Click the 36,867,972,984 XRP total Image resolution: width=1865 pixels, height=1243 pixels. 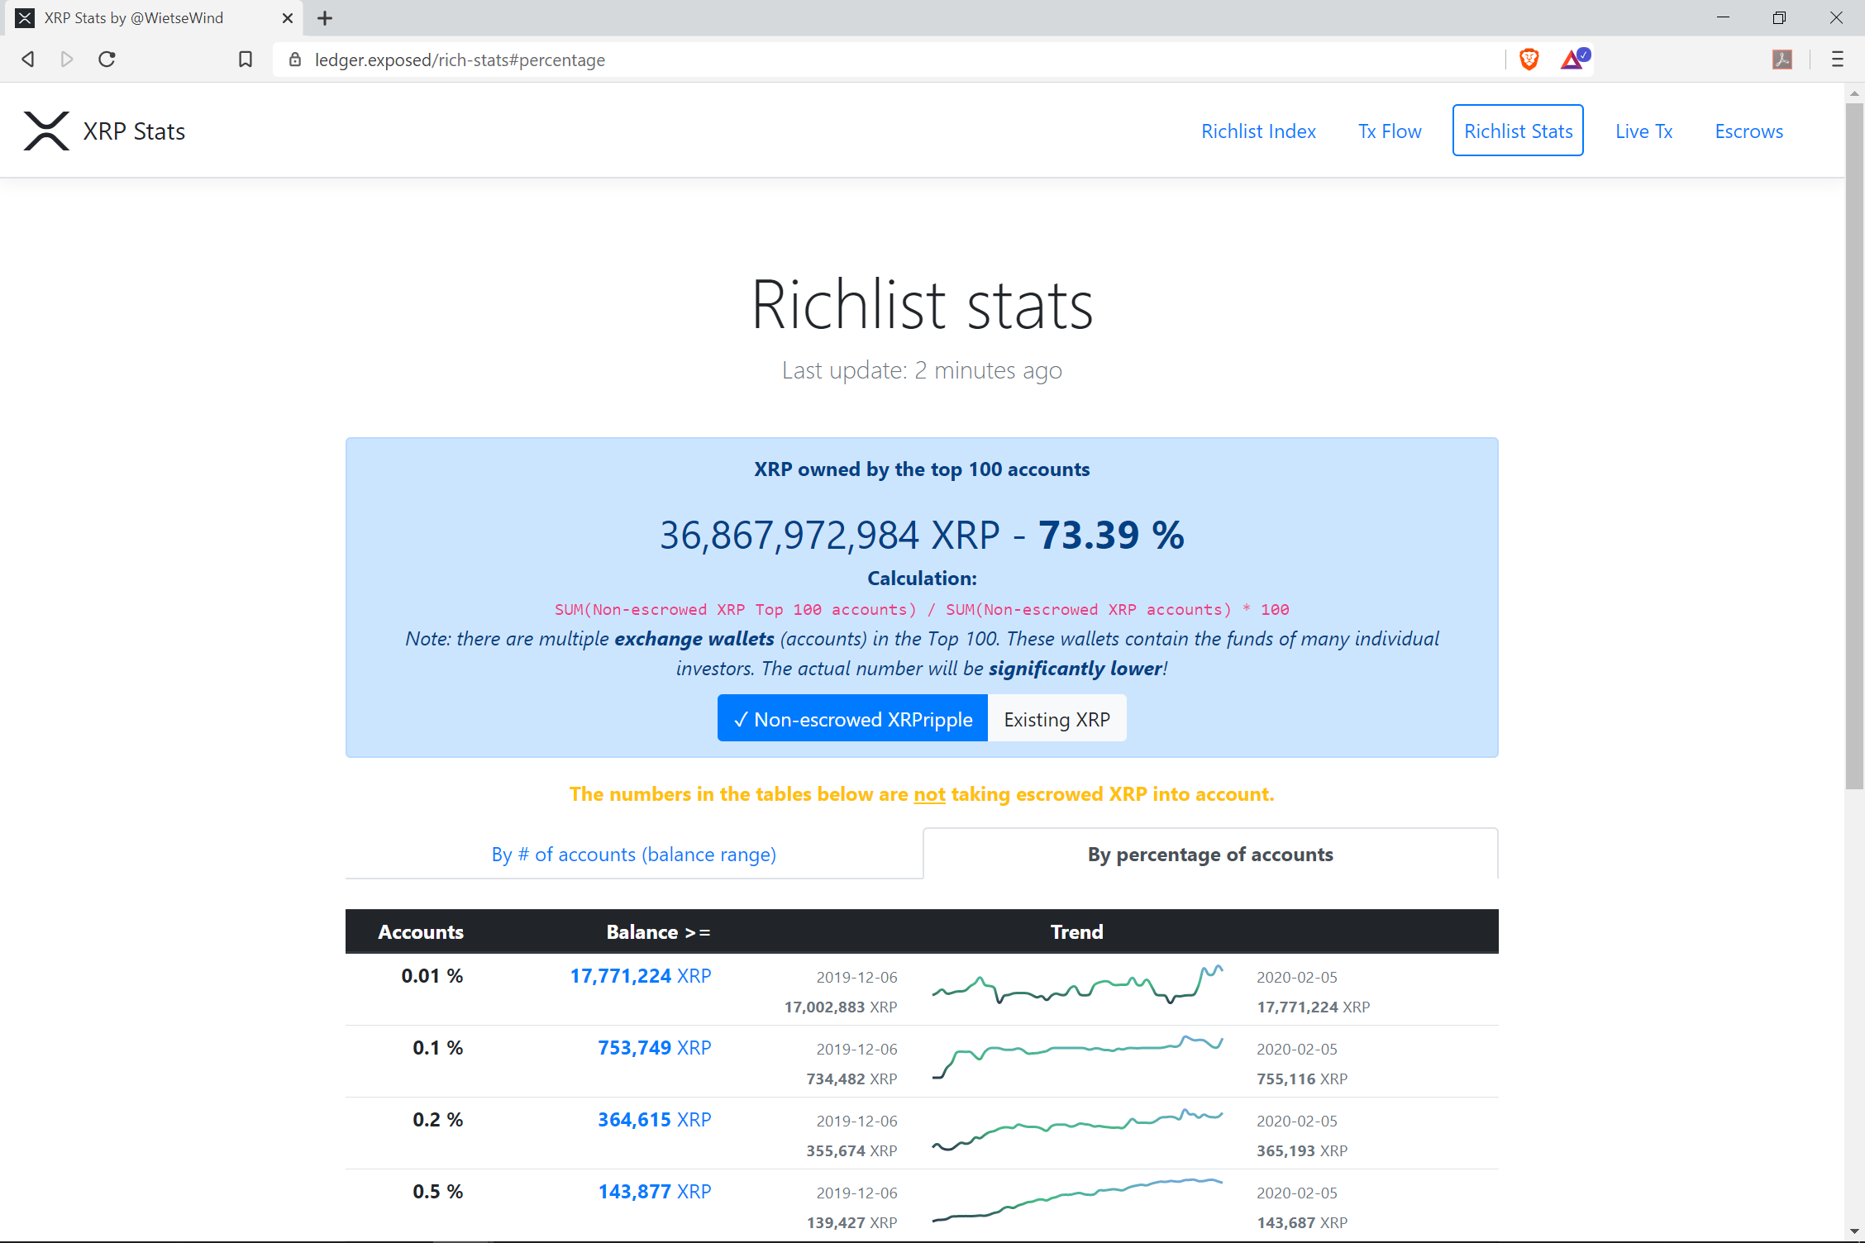pos(829,535)
